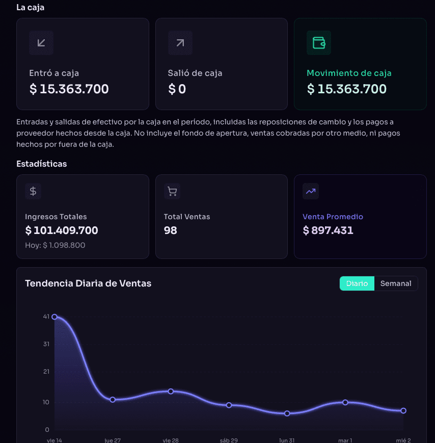
Task: Select the vie 28 data point on chart
Action: pyautogui.click(x=171, y=392)
